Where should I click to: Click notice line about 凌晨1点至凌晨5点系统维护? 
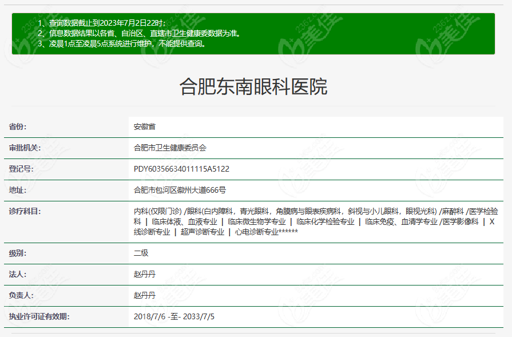pyautogui.click(x=122, y=43)
